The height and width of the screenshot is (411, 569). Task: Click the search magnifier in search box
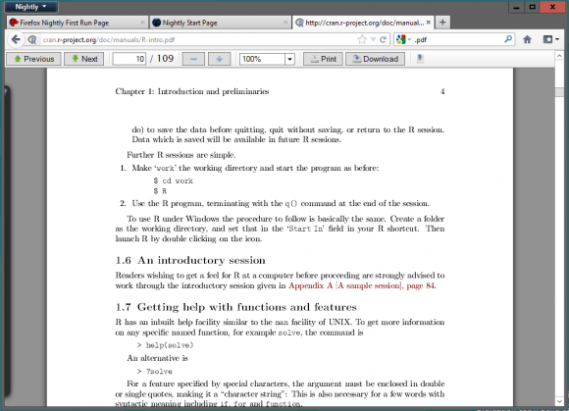(x=508, y=39)
